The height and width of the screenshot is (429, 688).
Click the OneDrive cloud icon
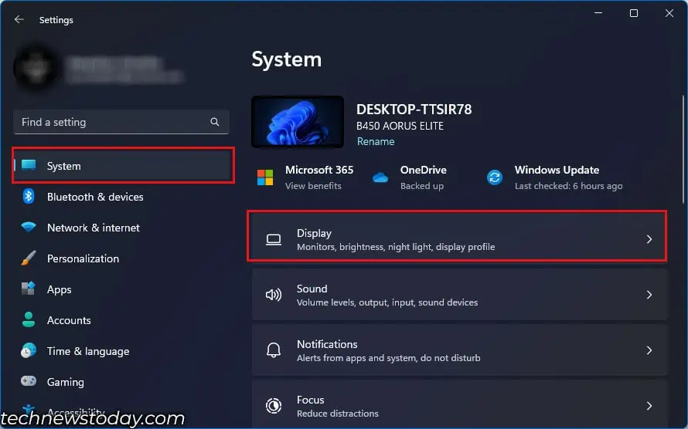tap(380, 177)
